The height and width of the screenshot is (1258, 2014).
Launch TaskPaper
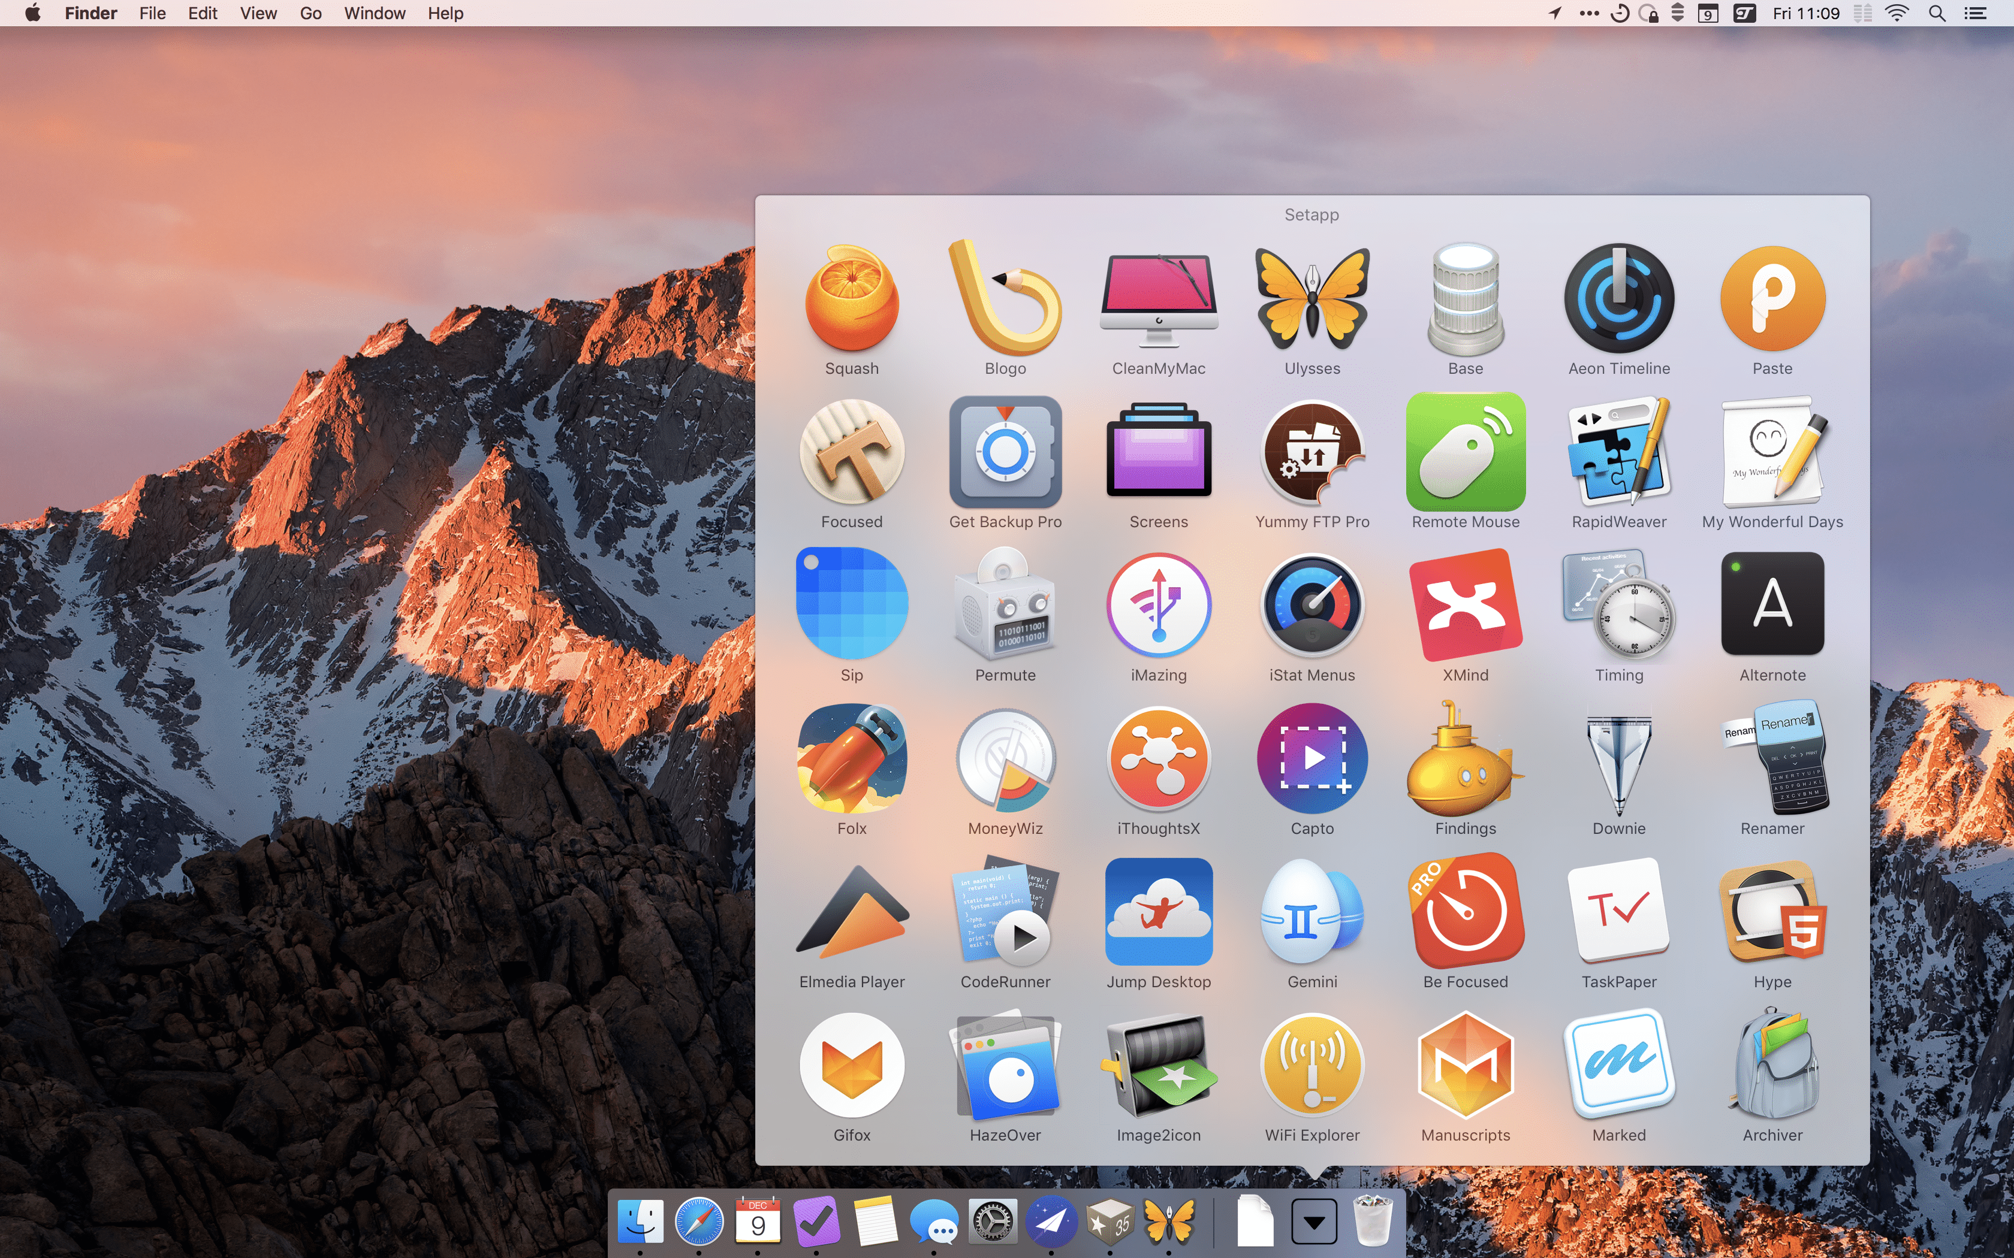pos(1618,911)
